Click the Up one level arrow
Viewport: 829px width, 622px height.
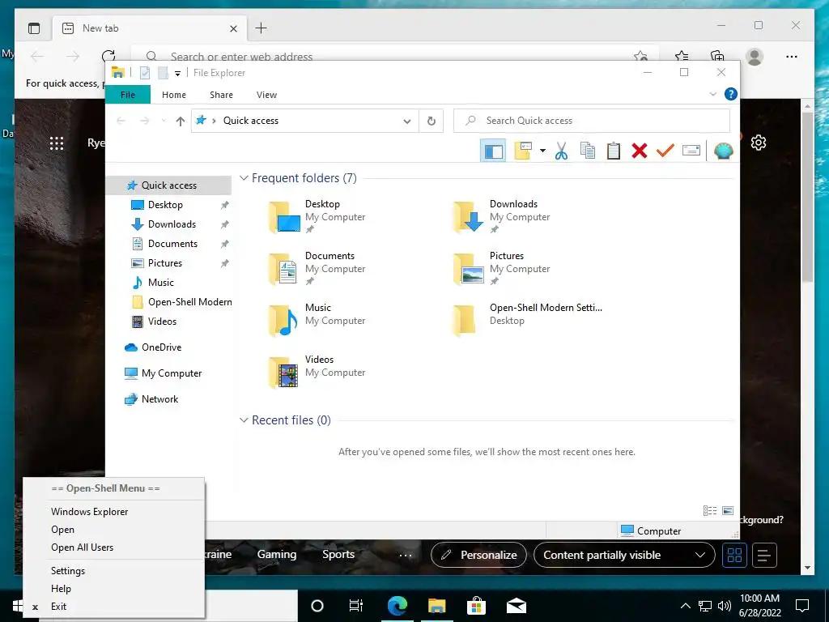click(x=181, y=121)
